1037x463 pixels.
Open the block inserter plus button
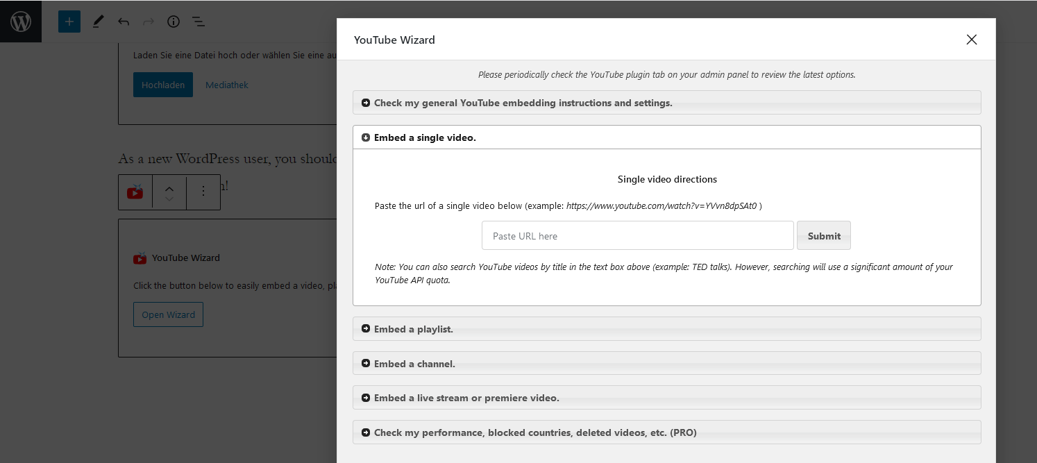(x=69, y=22)
